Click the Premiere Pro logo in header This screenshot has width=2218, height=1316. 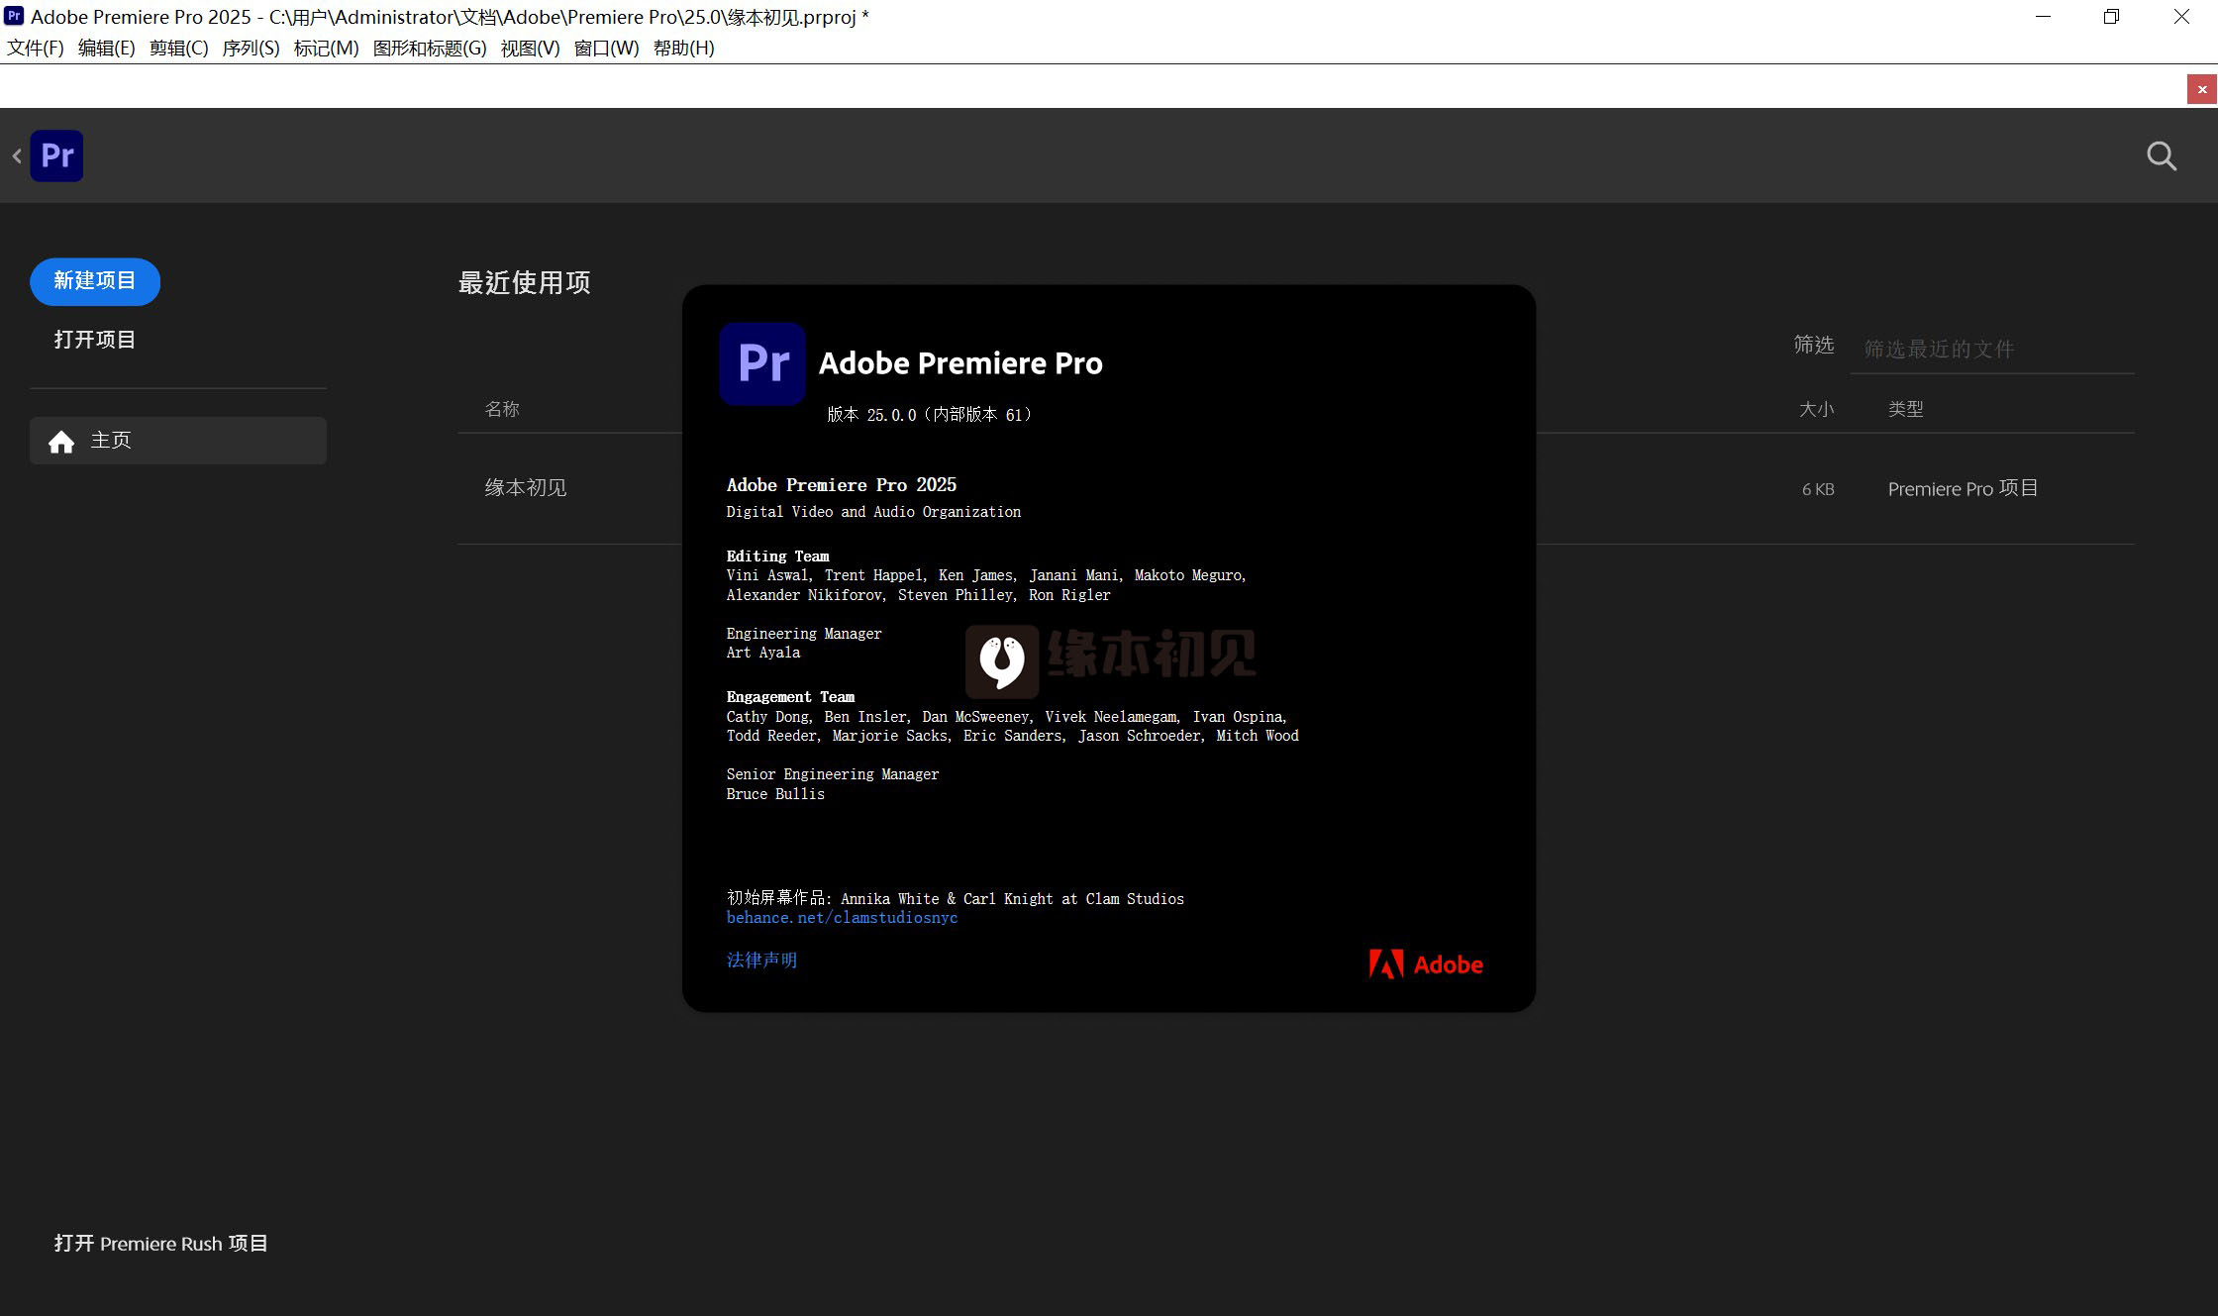(56, 155)
